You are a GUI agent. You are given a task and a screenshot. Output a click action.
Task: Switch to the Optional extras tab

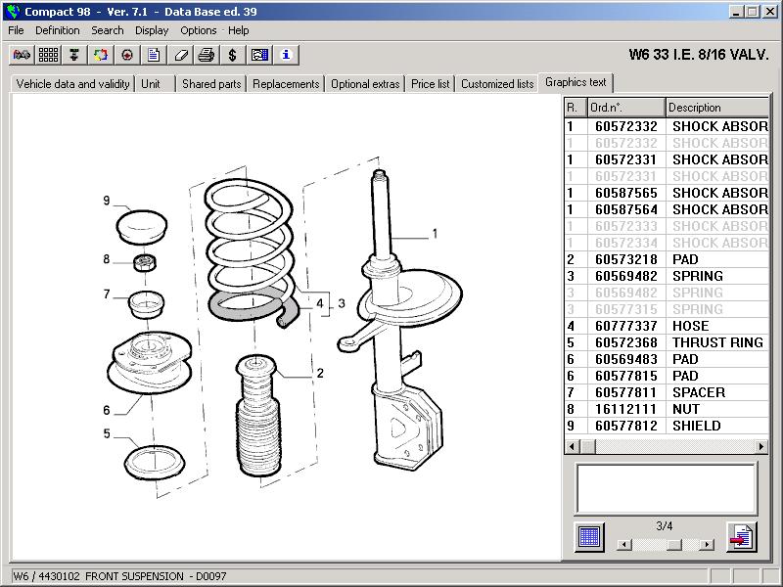tap(365, 84)
